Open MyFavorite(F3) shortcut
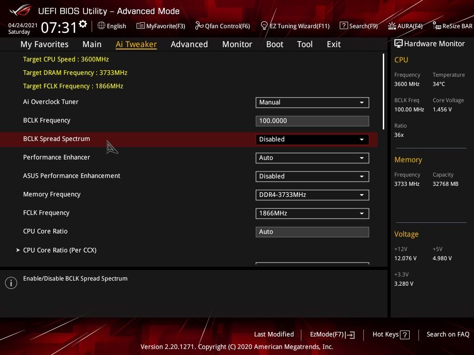 [161, 26]
